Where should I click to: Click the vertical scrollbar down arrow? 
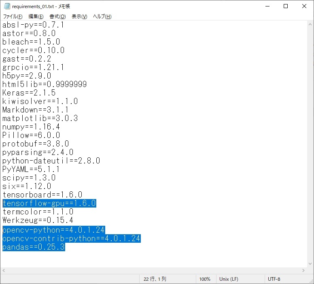[x=310, y=264]
